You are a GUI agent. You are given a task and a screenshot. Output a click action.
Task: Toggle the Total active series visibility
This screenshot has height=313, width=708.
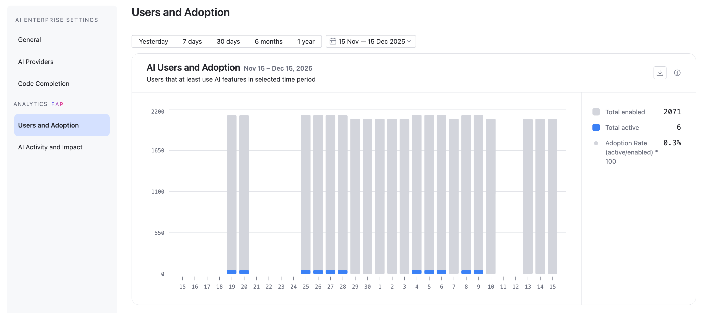click(x=622, y=127)
